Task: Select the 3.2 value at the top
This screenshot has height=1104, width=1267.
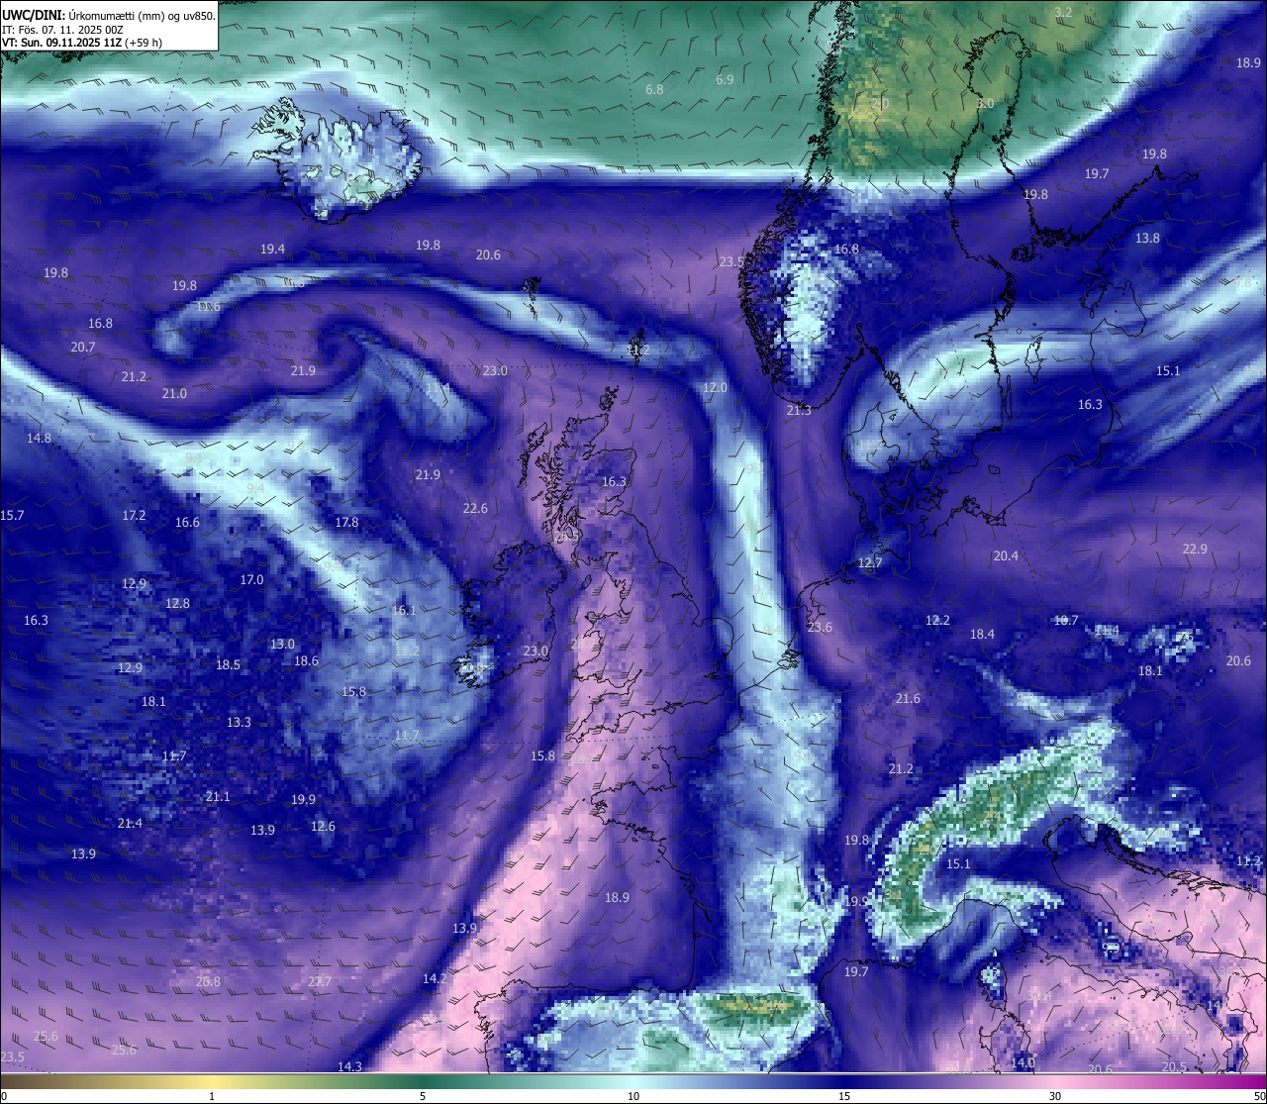Action: click(1063, 12)
